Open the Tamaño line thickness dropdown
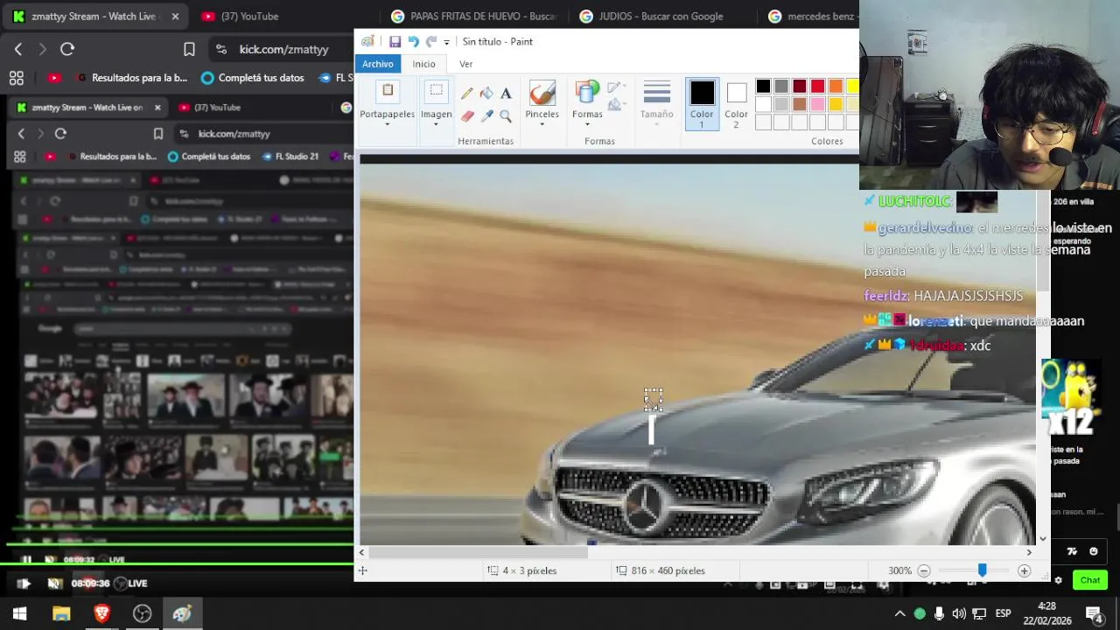 tap(656, 103)
